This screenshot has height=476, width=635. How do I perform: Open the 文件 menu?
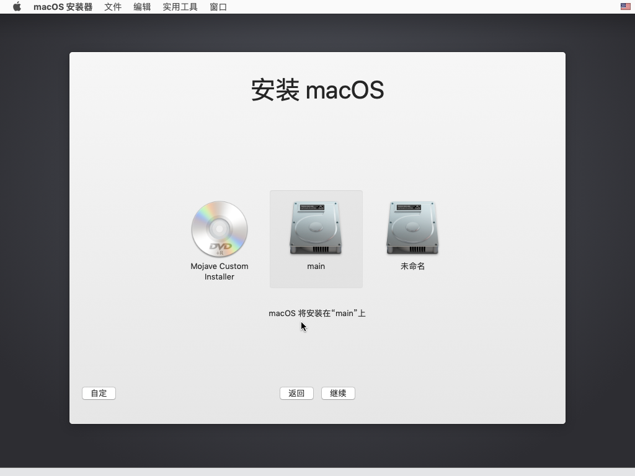112,7
